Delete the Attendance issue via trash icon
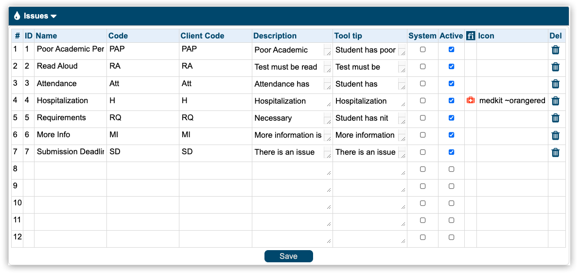This screenshot has height=273, width=579. (555, 84)
